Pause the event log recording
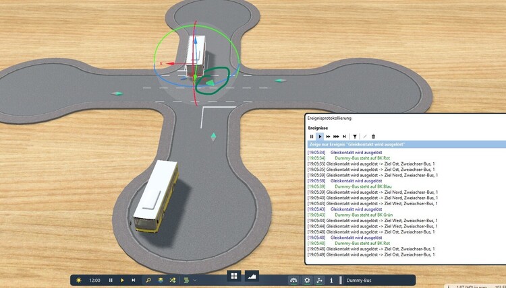Viewport: 506px width, 288px height. 312,136
